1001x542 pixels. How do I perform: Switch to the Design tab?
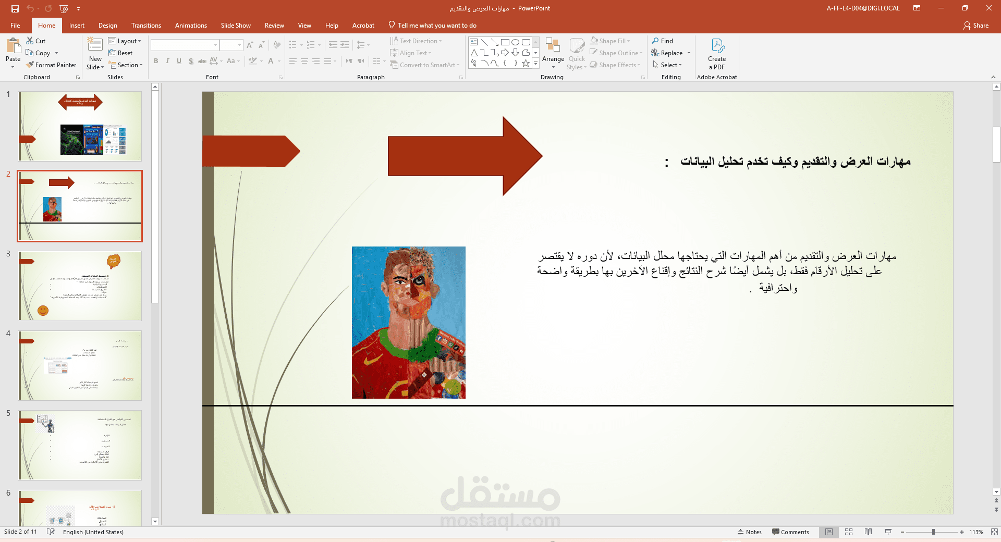[x=107, y=25]
